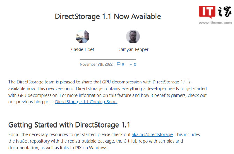Viewport: 234px width, 154px height.
Task: Click the like count next to heart
Action: (135, 64)
